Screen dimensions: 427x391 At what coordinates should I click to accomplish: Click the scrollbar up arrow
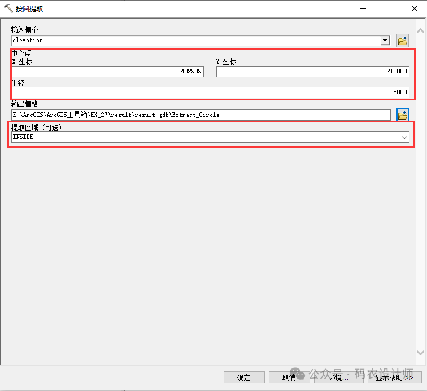pyautogui.click(x=421, y=30)
